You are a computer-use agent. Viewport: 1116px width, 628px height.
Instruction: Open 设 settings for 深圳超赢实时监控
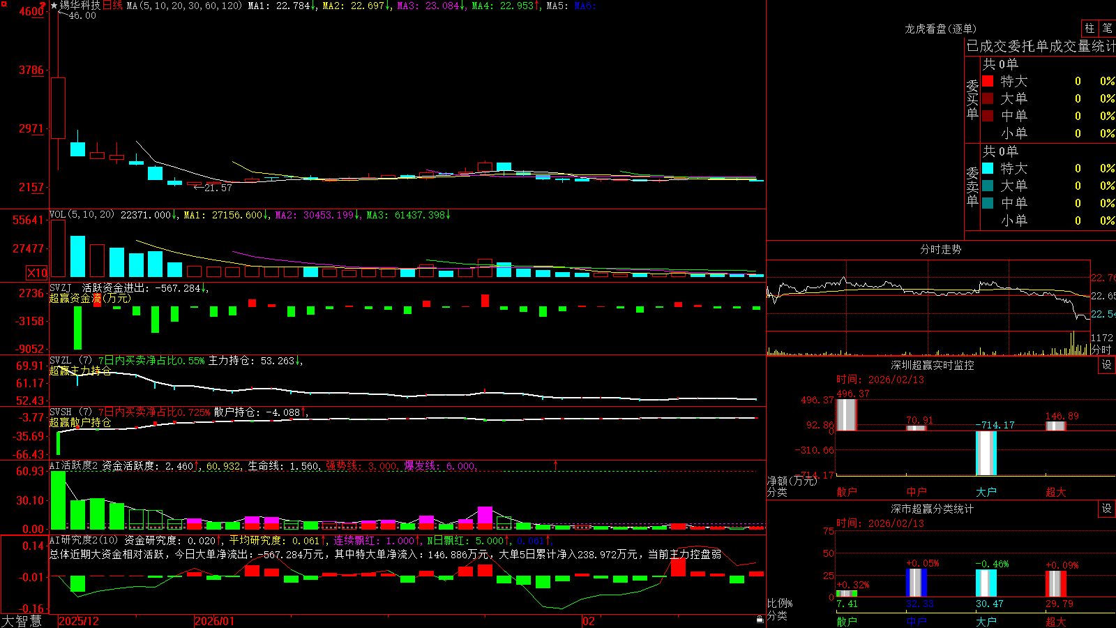pyautogui.click(x=1107, y=365)
